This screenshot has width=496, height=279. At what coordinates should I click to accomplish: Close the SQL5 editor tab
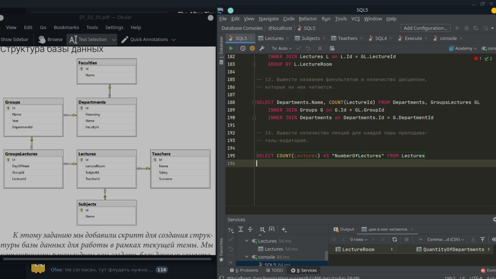point(251,38)
